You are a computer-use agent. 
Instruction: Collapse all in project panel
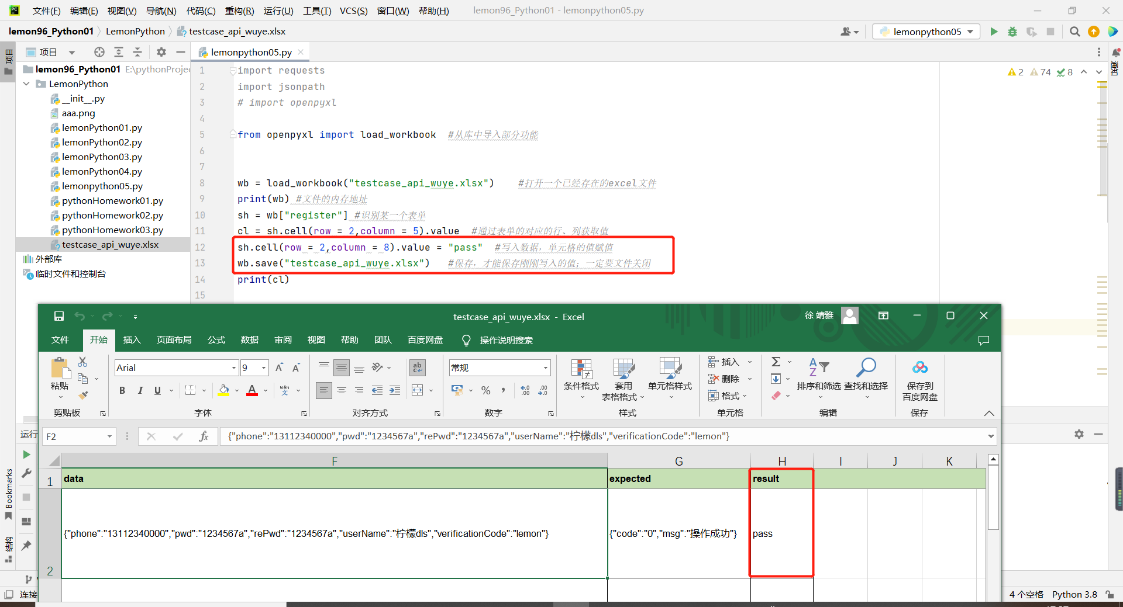coord(137,52)
